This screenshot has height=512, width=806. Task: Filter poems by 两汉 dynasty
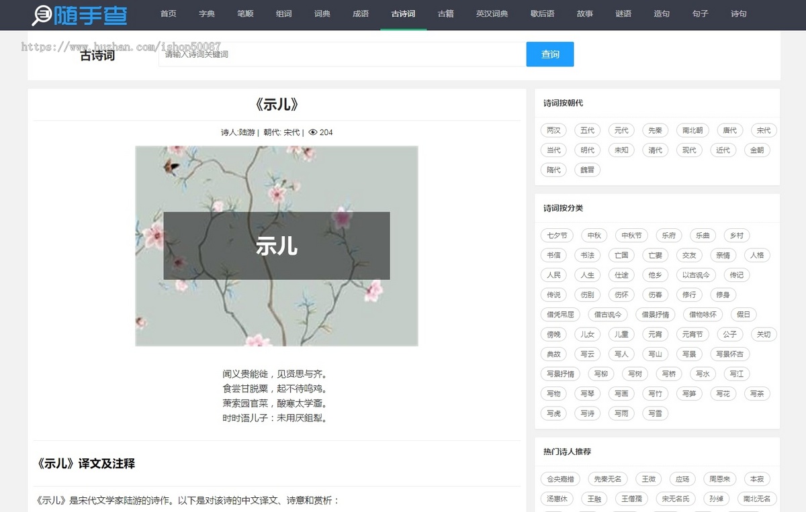pos(553,130)
